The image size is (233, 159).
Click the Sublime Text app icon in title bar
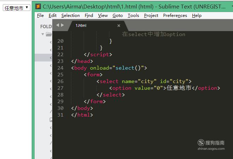(38, 7)
